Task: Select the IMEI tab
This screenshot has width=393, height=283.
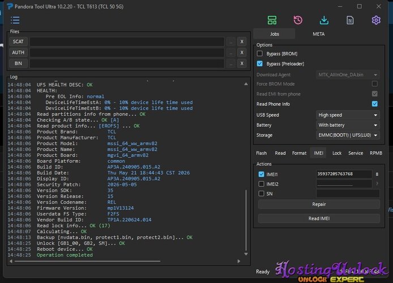Action: point(318,153)
